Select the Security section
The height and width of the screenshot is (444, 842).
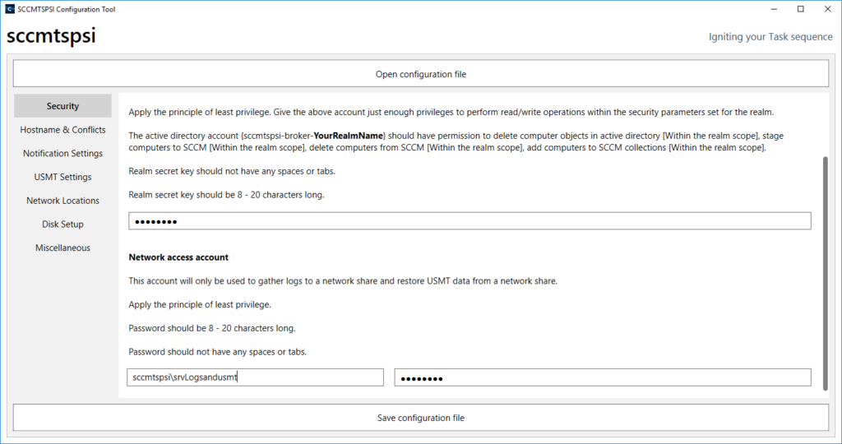click(x=62, y=106)
